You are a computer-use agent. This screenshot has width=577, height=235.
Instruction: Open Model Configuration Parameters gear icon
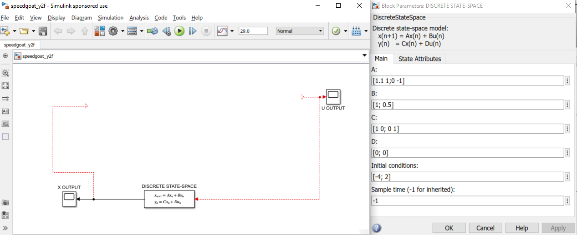pos(113,31)
